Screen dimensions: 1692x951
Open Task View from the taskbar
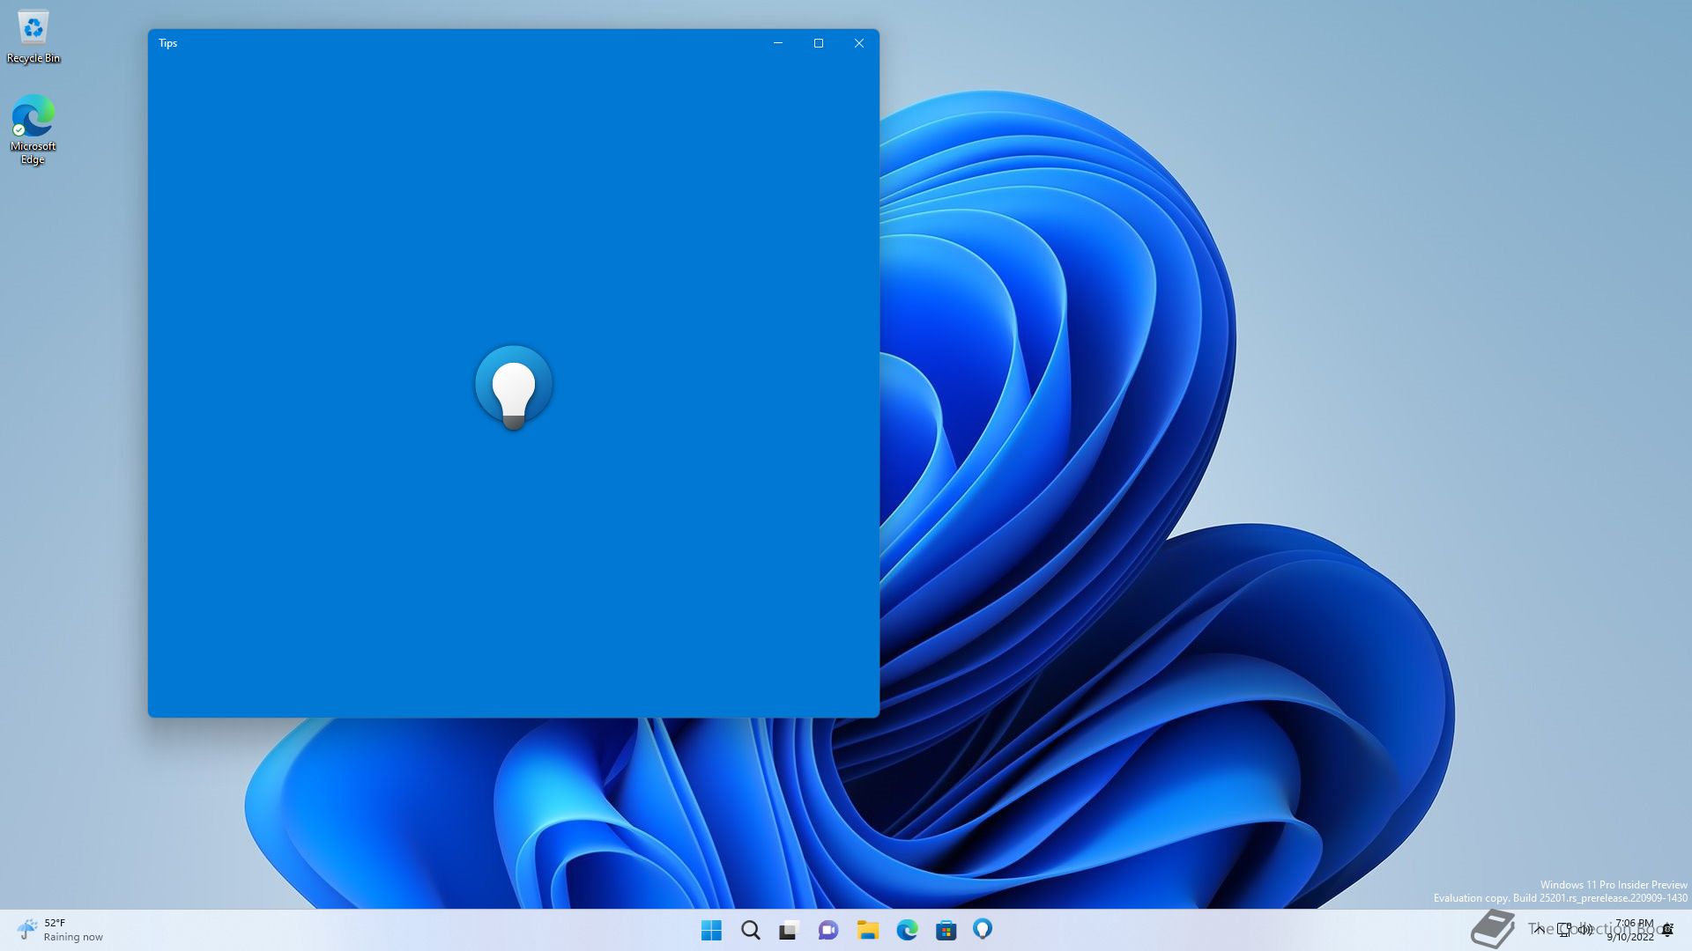click(x=789, y=930)
